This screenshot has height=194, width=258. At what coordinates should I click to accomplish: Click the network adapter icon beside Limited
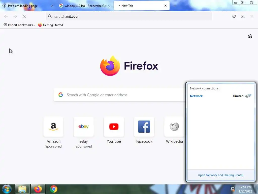tap(248, 96)
